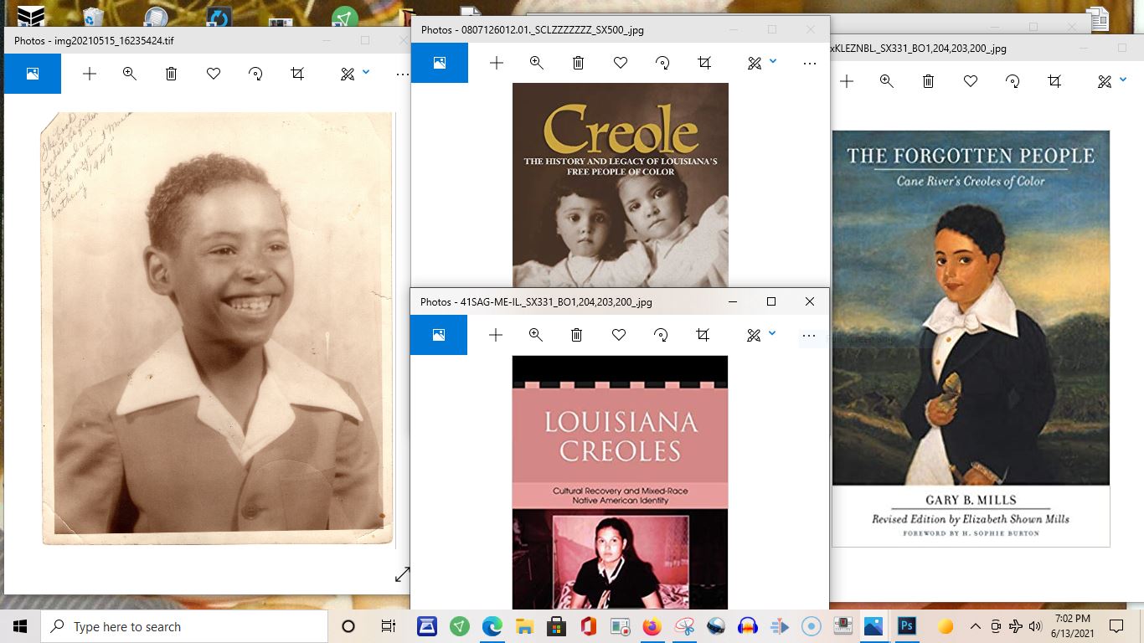Enter full screen in img20210515 window
This screenshot has height=643, width=1144.
pyautogui.click(x=403, y=574)
